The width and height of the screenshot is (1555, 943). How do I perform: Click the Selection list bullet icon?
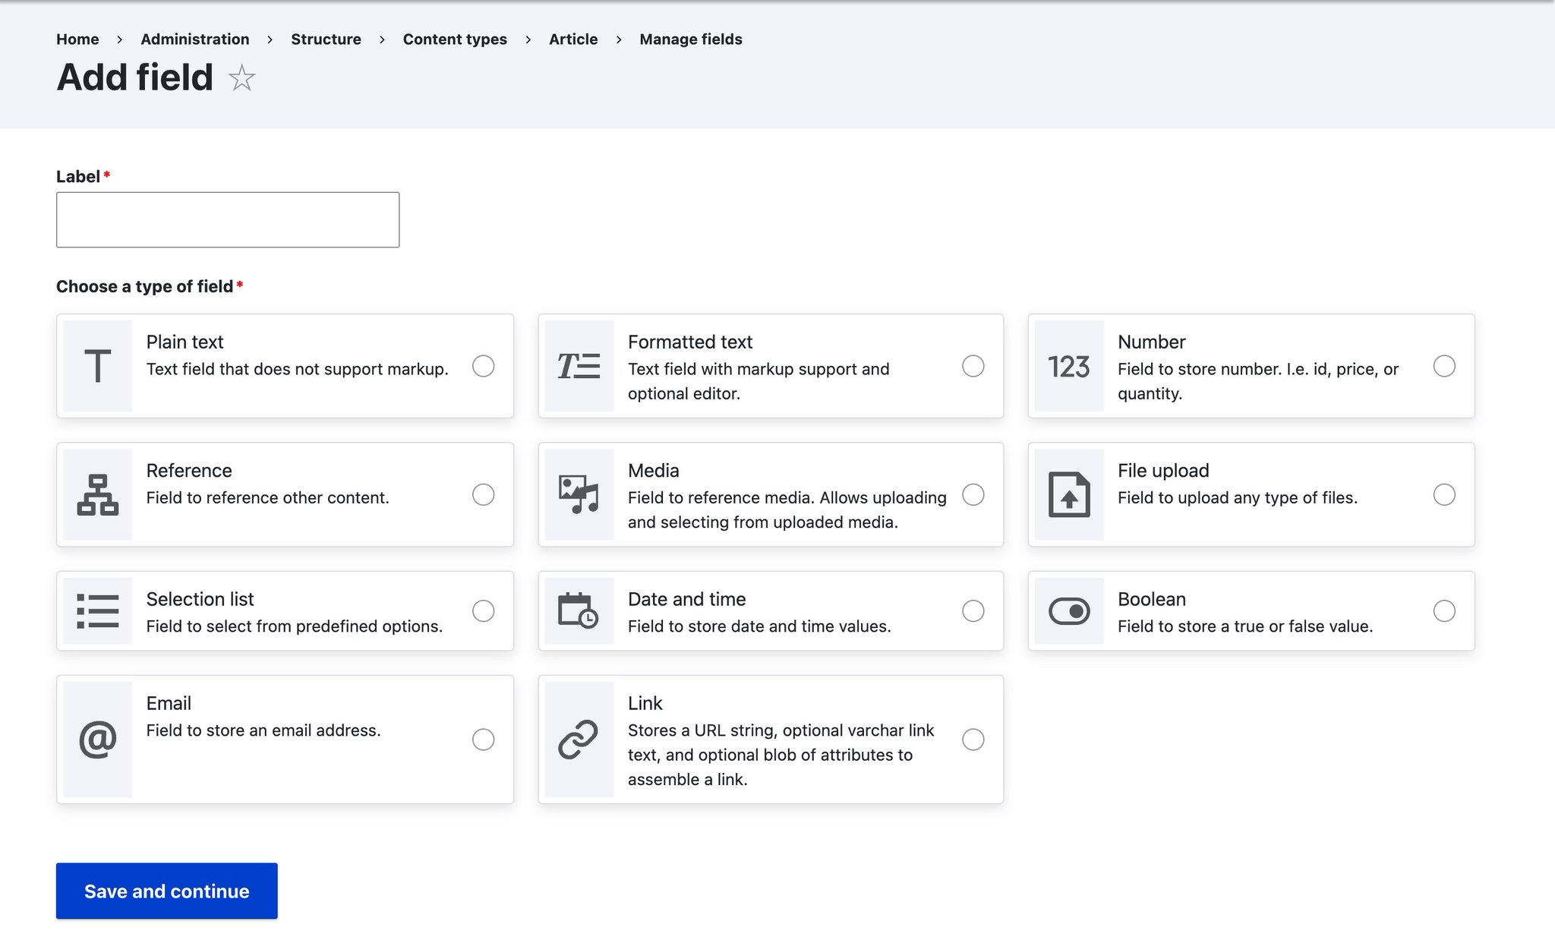(97, 610)
